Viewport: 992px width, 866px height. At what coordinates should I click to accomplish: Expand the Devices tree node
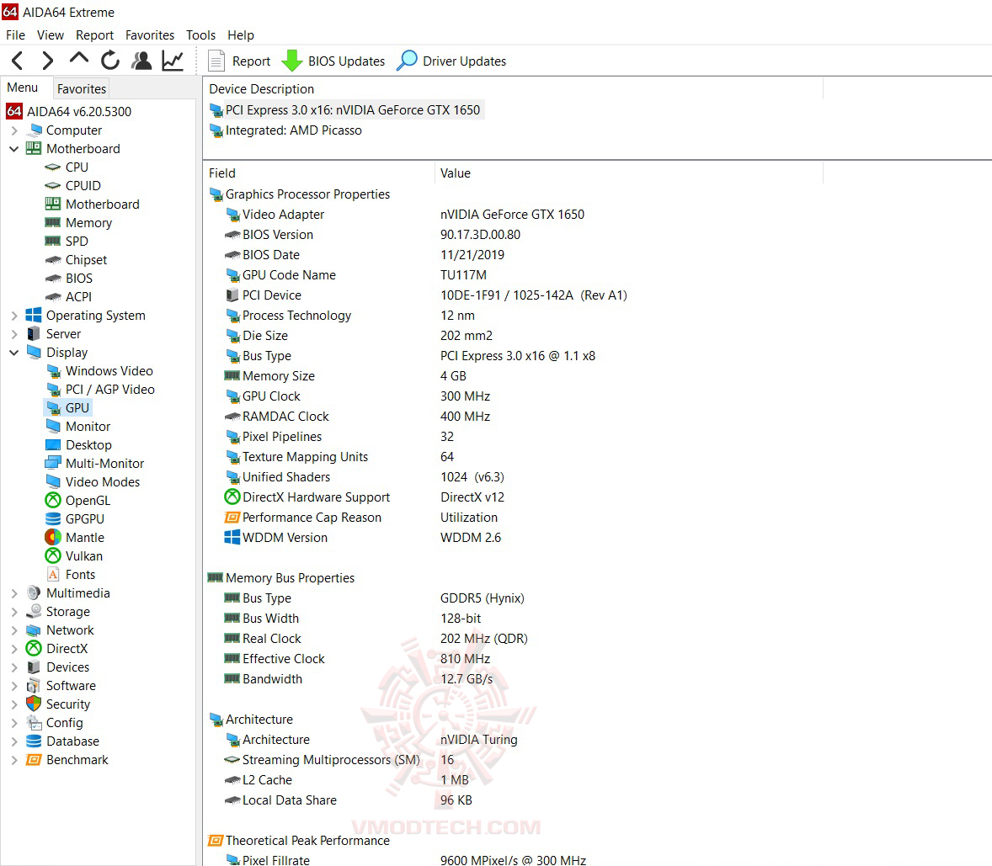[14, 667]
